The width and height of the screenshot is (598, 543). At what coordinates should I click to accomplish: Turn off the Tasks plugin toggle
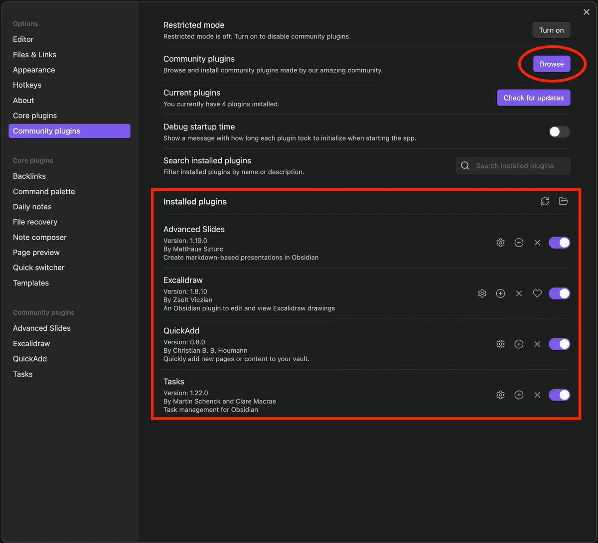[x=559, y=395]
